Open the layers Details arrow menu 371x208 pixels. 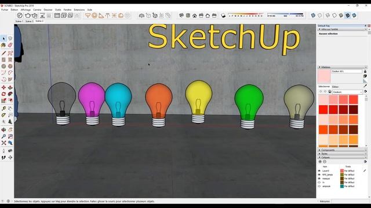pos(365,162)
